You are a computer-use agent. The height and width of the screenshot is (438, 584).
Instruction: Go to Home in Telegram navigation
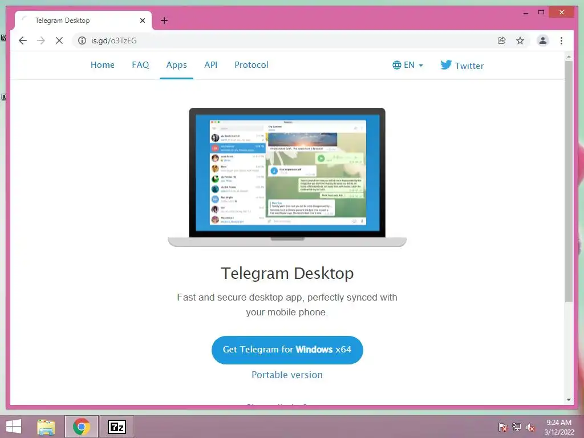pyautogui.click(x=103, y=65)
